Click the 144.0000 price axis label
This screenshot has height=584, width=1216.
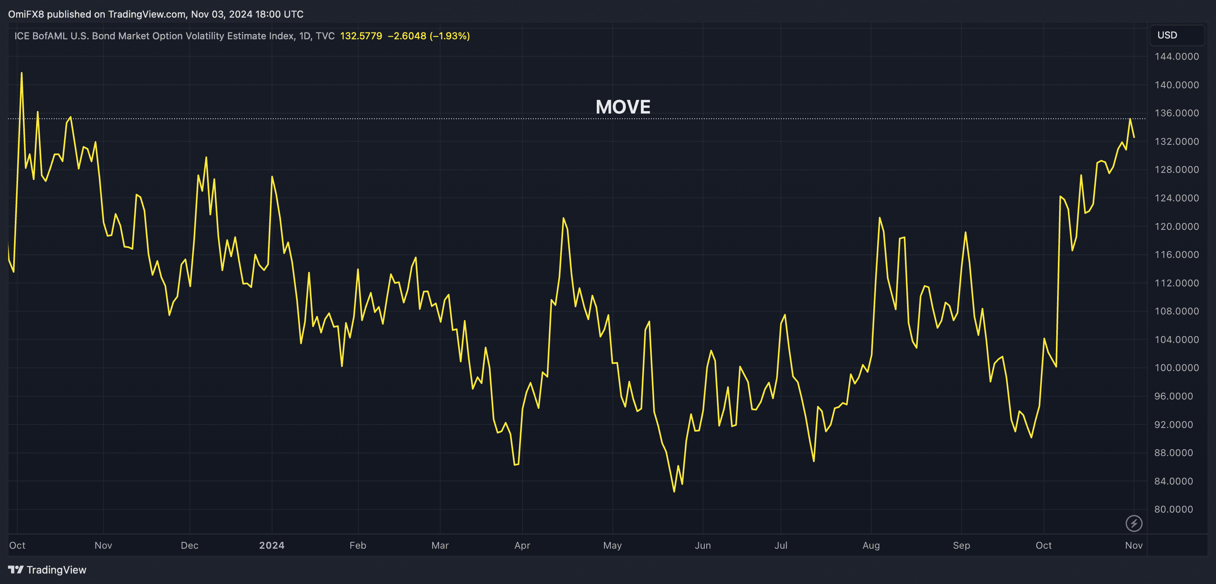pyautogui.click(x=1176, y=56)
